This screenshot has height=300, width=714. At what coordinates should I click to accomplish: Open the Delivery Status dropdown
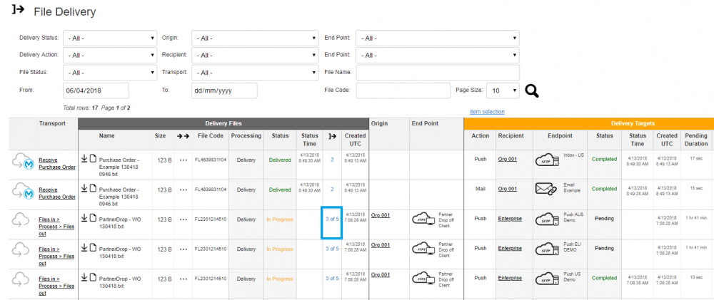pos(111,38)
